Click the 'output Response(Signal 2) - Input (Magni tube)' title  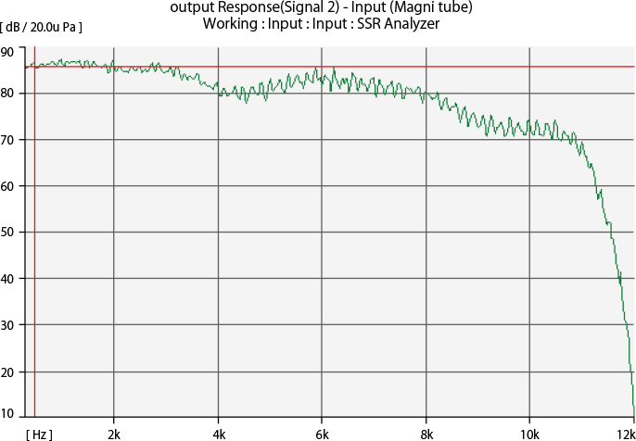pos(321,8)
